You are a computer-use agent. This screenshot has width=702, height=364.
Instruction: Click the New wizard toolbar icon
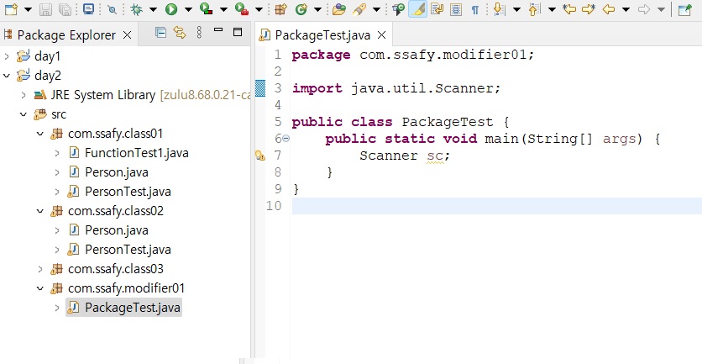(11, 9)
